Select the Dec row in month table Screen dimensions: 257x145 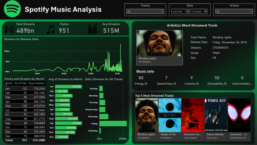(25, 136)
